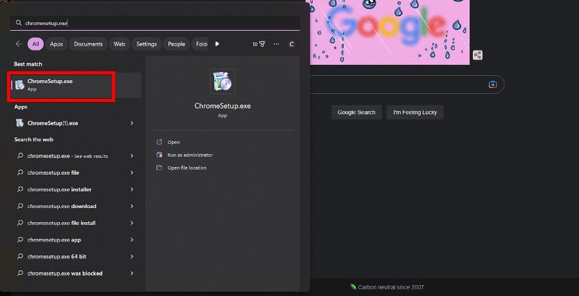Select the People filter tab

coord(176,44)
